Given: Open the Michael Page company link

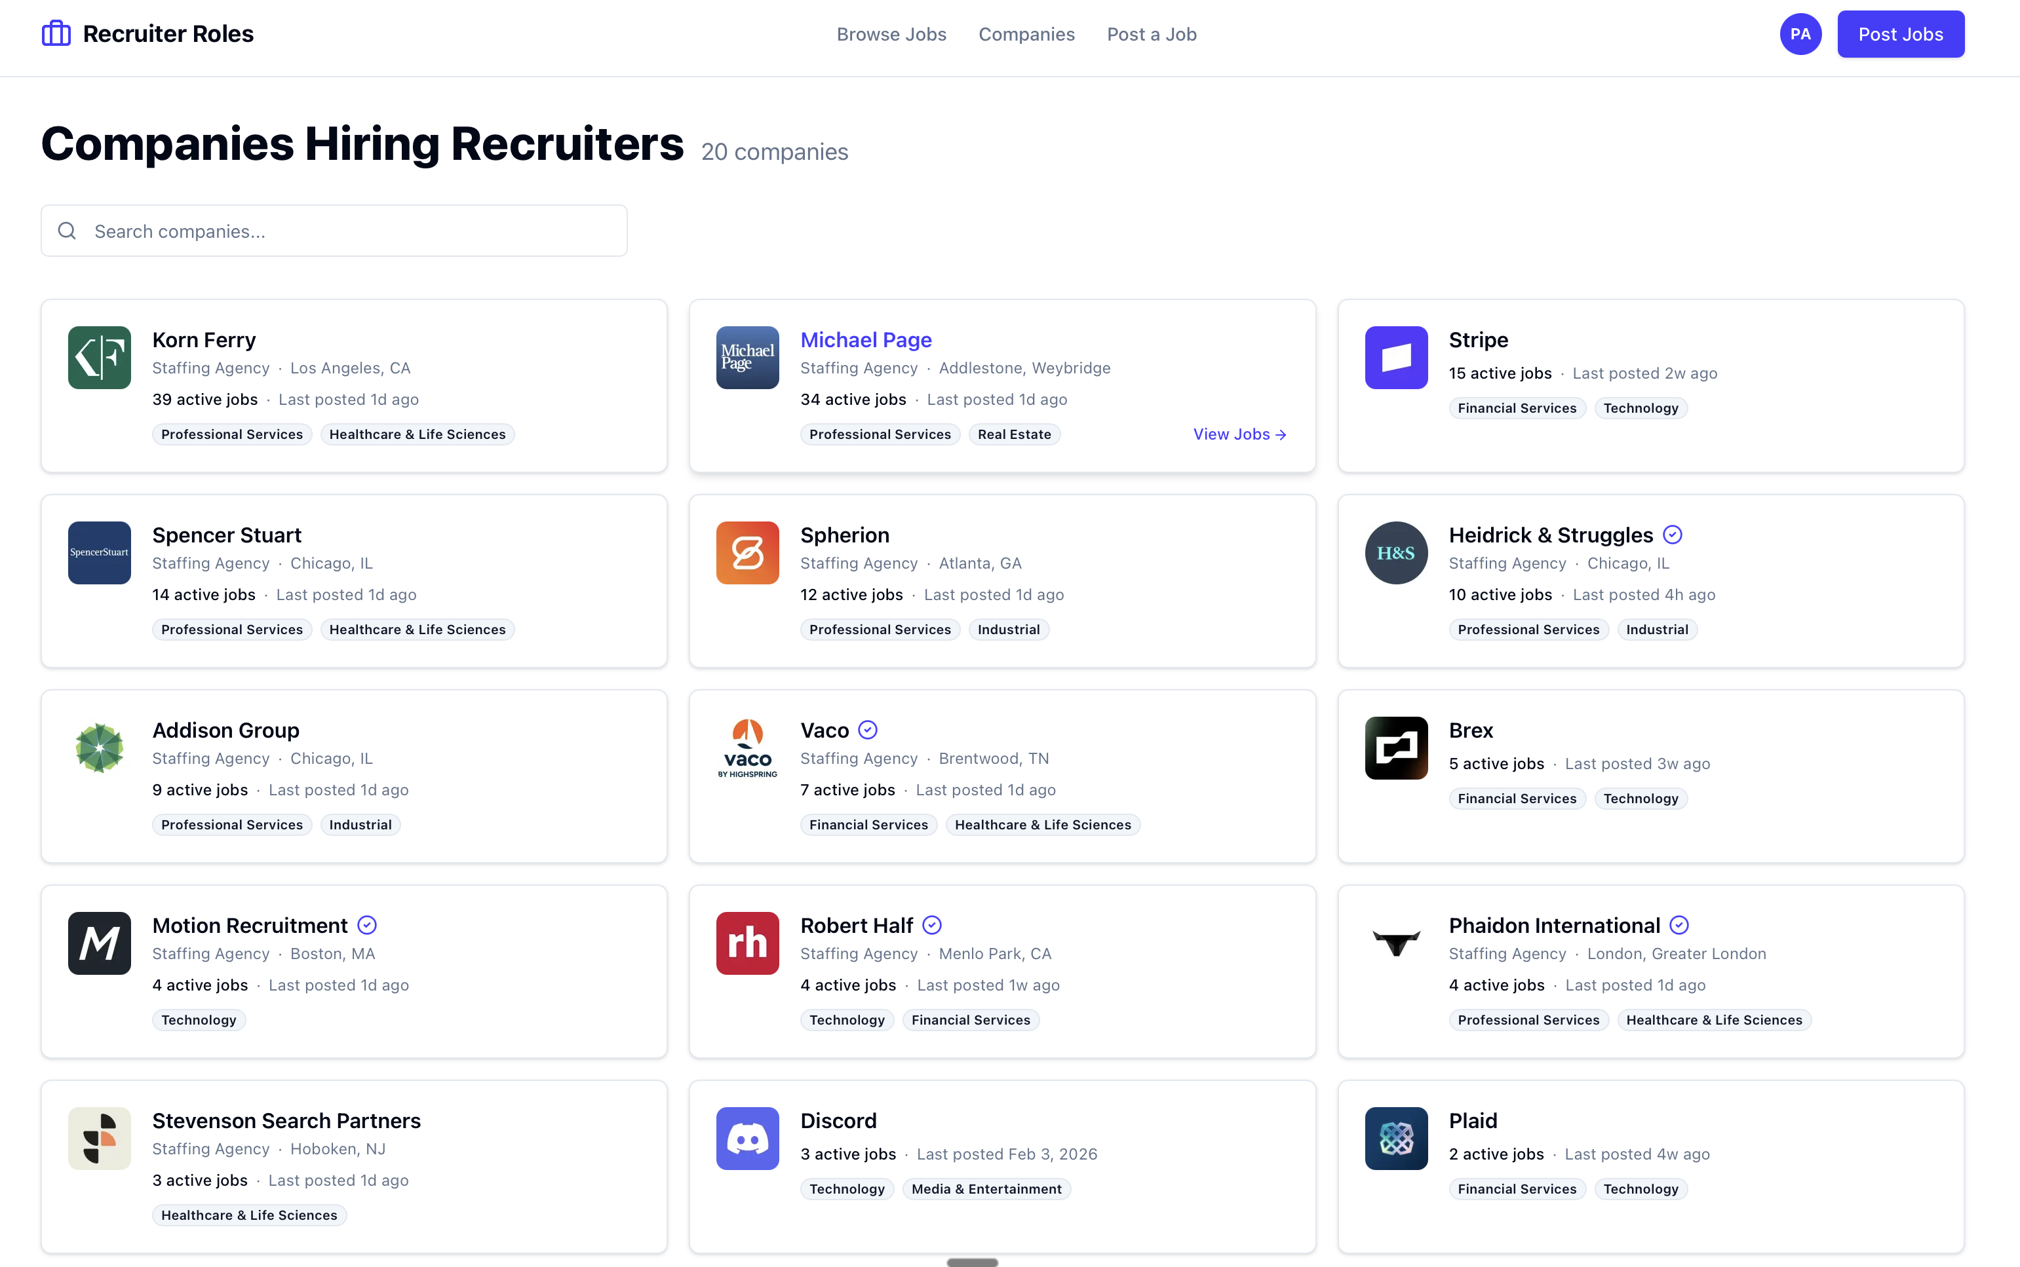Looking at the screenshot, I should (x=865, y=339).
